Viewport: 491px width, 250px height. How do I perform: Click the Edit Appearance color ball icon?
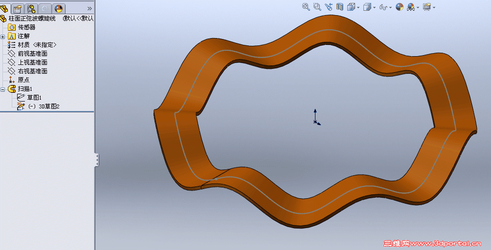pos(400,7)
